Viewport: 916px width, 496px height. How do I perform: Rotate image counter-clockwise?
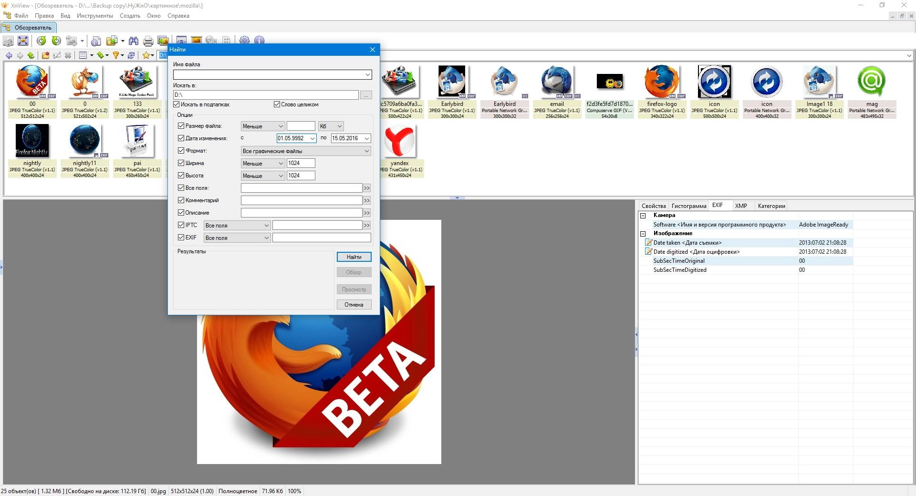[x=42, y=41]
